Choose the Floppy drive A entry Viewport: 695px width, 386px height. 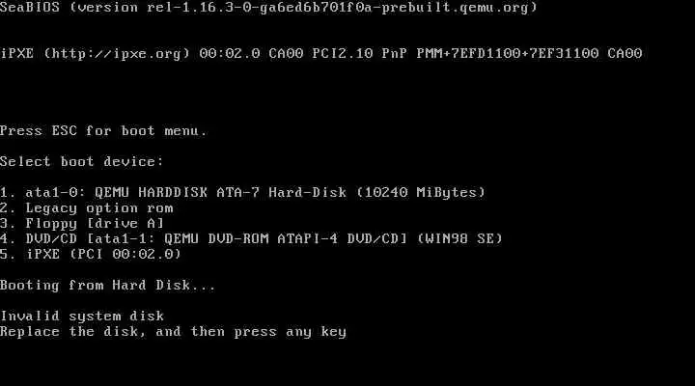(x=82, y=223)
